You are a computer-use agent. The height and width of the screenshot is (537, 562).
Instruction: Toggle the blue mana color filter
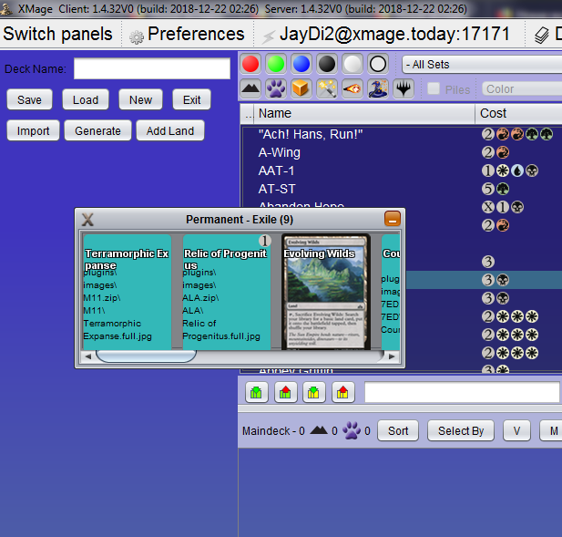pos(301,64)
